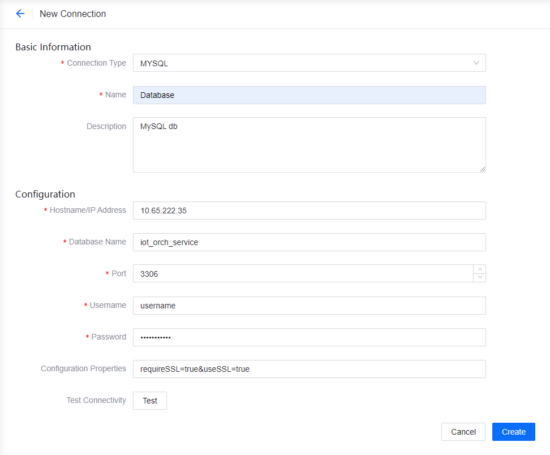Click the Port up stepper arrow
Viewport: 550px width, 455px height.
(479, 269)
